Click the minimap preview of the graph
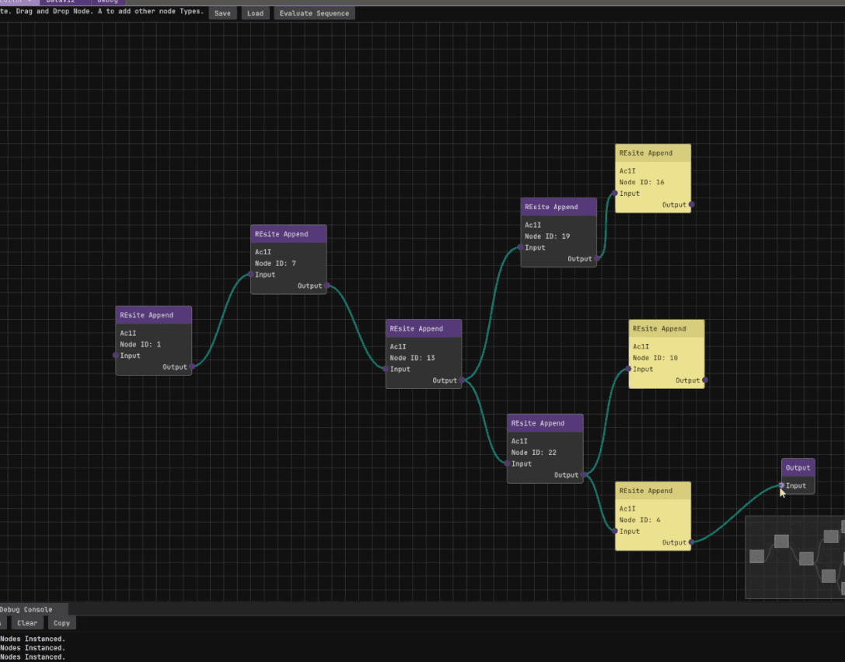Screen dimensions: 845x662 pyautogui.click(x=794, y=557)
